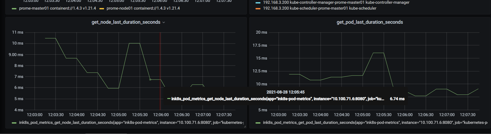Click yellow swatch of prome-node01 legend
Image resolution: width=491 pixels, height=134 pixels.
coord(102,9)
